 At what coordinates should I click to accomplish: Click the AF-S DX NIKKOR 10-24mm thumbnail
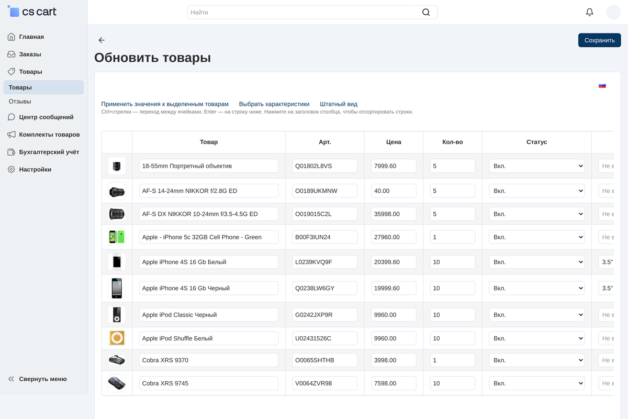point(117,214)
